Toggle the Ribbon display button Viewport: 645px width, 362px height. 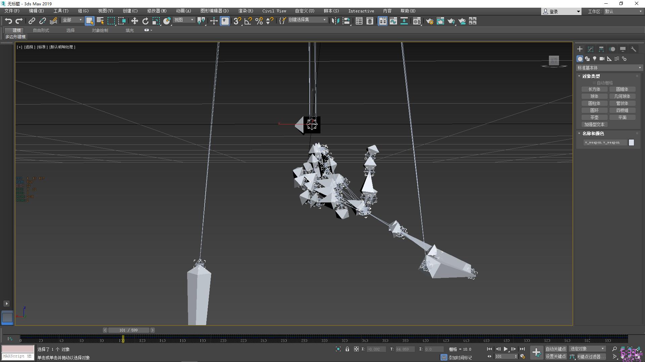383,21
